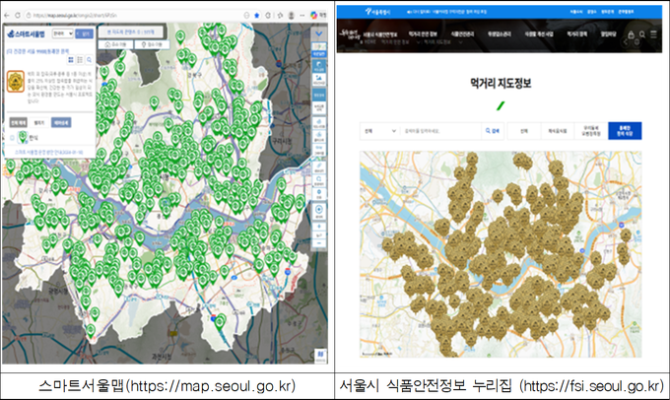This screenshot has width=670, height=400.
Task: Bookmark the page with the star icon
Action: (x=254, y=16)
